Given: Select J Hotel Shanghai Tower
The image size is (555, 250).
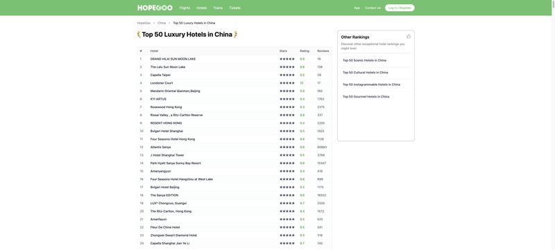Looking at the screenshot, I should [x=167, y=155].
